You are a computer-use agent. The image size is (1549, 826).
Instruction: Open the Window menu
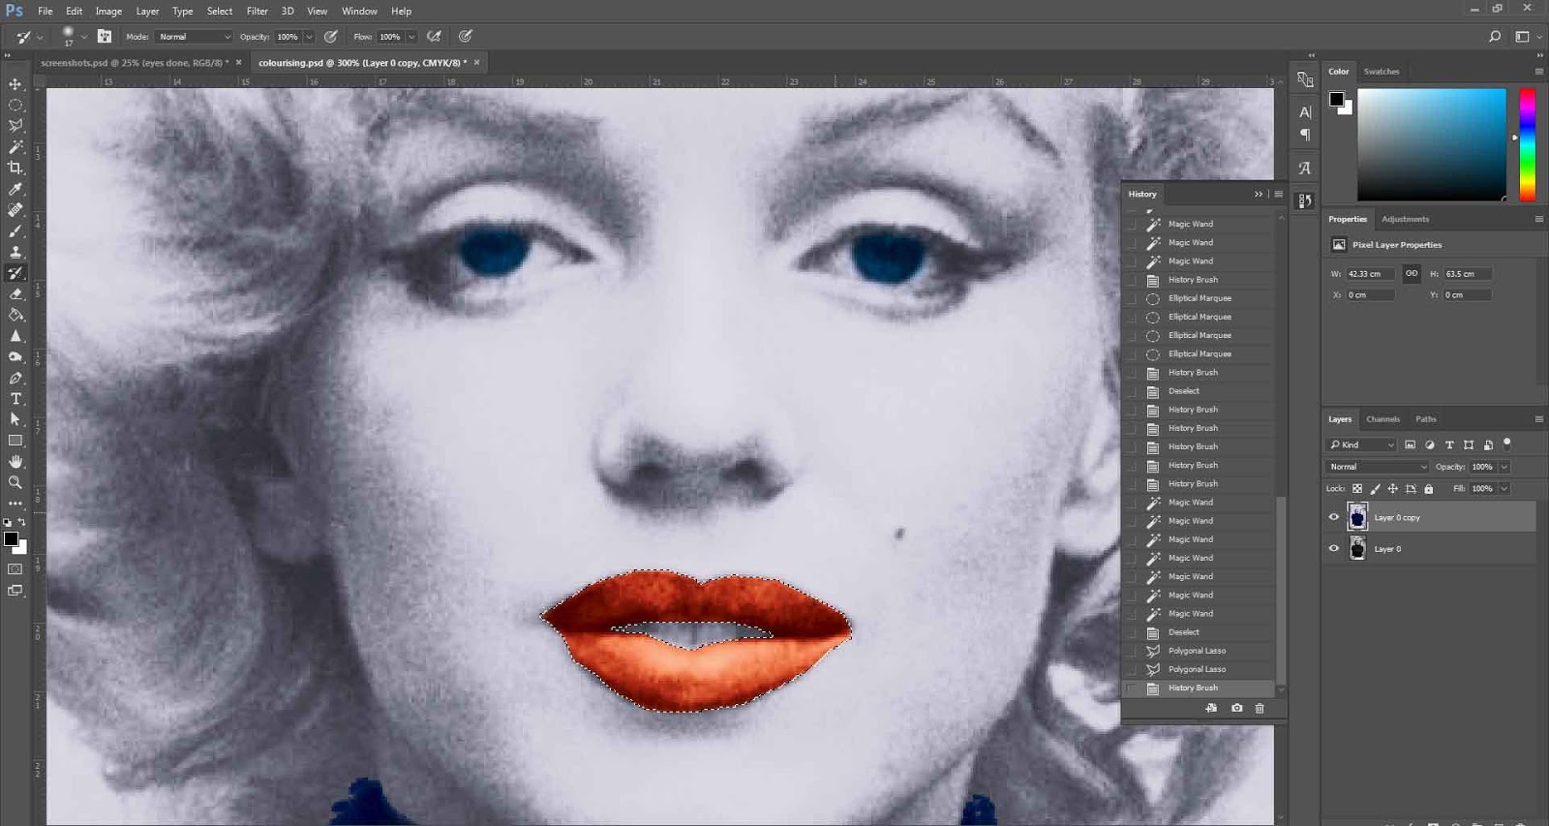pos(359,11)
